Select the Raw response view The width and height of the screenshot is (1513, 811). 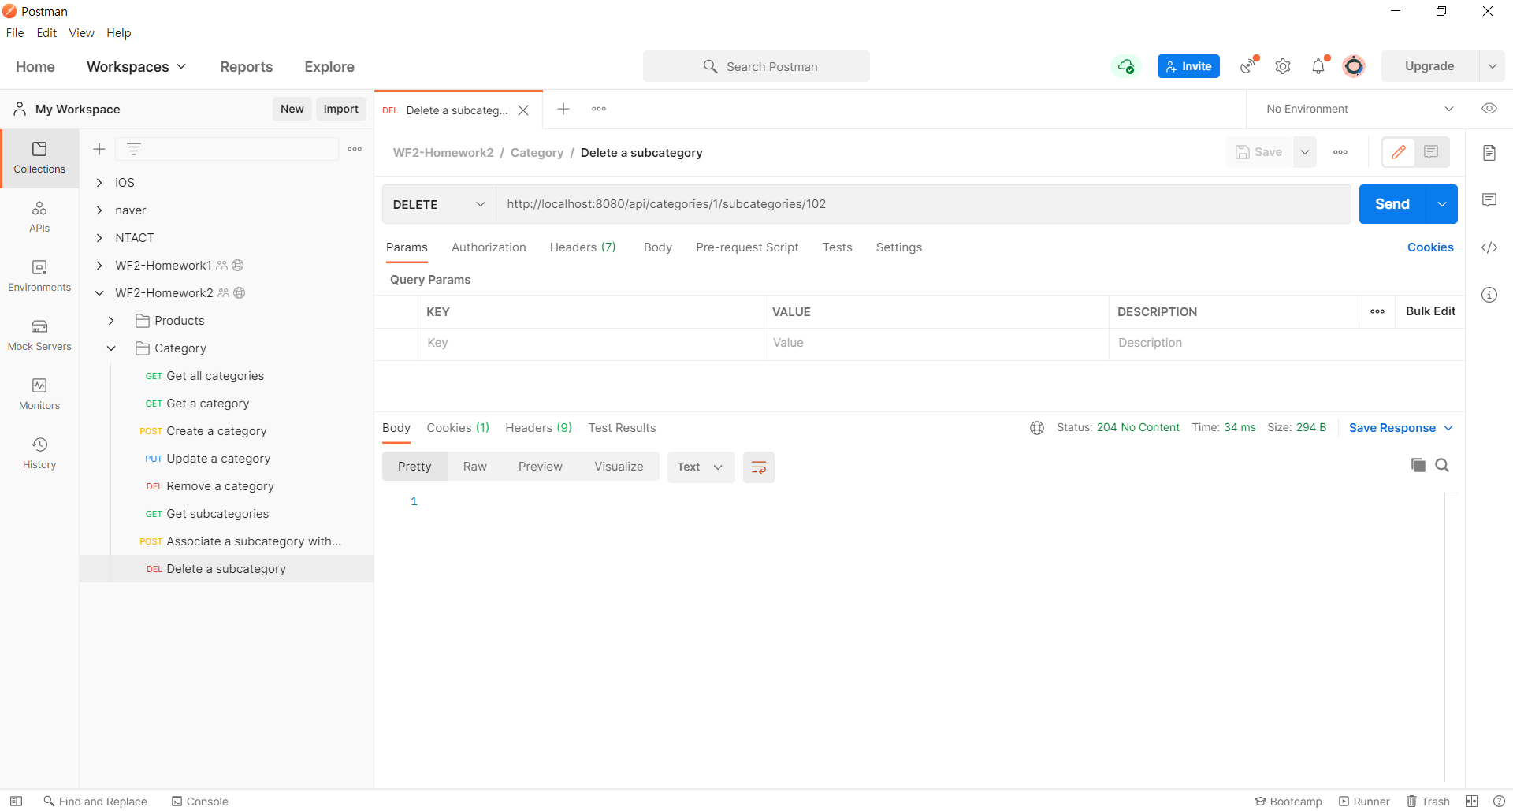coord(474,467)
